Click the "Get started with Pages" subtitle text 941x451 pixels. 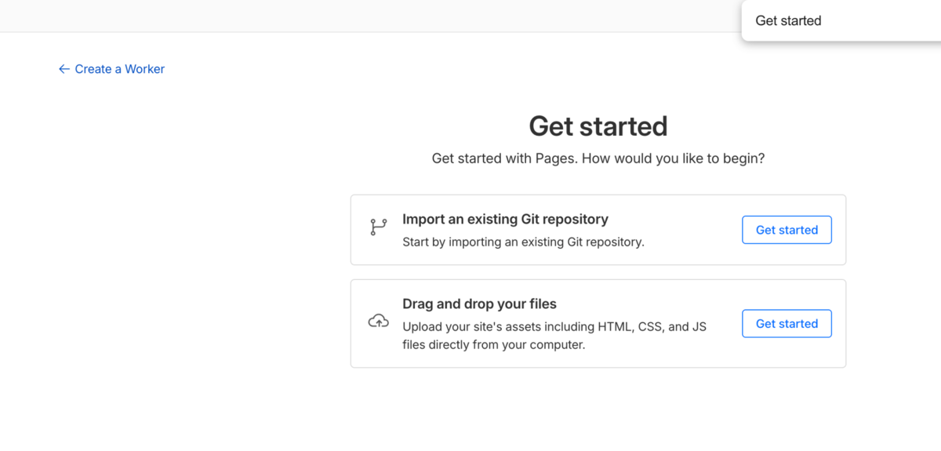(x=503, y=158)
